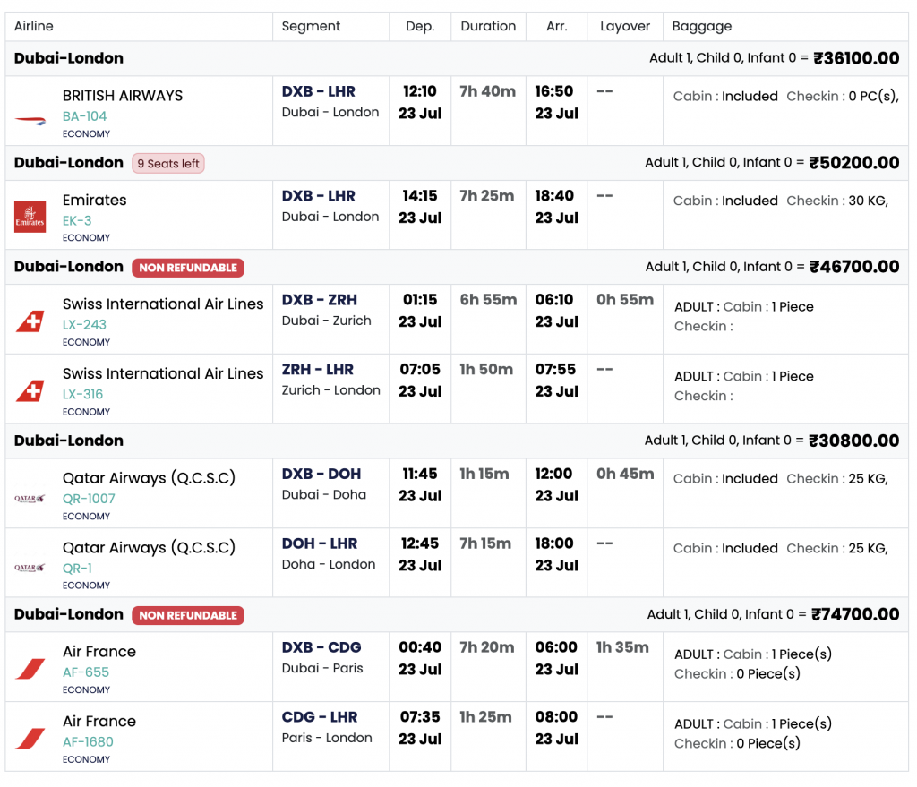
Task: Click the Zurich - London route text
Action: (x=330, y=390)
